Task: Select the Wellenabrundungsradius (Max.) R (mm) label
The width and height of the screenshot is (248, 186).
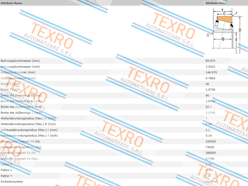Action: [28, 119]
